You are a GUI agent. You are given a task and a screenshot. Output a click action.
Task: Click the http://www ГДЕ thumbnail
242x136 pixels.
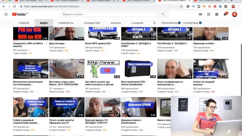102,69
